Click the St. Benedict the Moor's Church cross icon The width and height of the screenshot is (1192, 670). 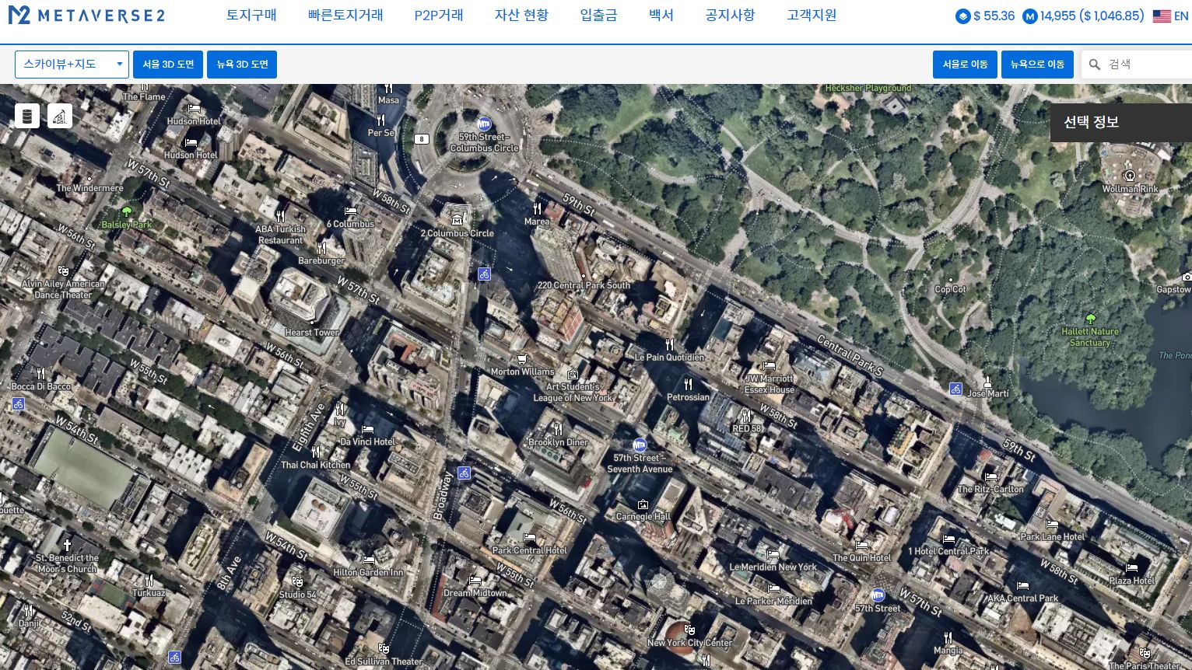click(67, 546)
